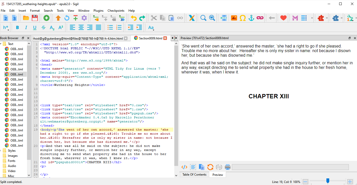This screenshot has width=357, height=185.
Task: Click the Insert Special Character omega icon
Action: (x=243, y=18)
